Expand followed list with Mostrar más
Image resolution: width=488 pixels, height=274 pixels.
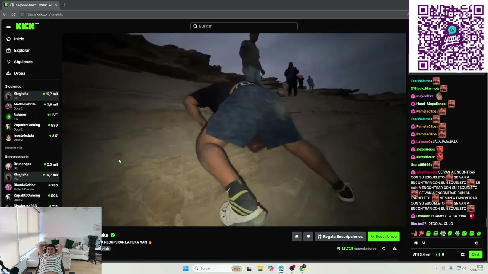pos(14,148)
